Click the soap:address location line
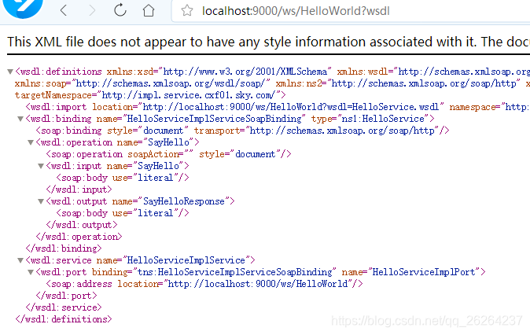The width and height of the screenshot is (530, 335). pyautogui.click(x=204, y=284)
